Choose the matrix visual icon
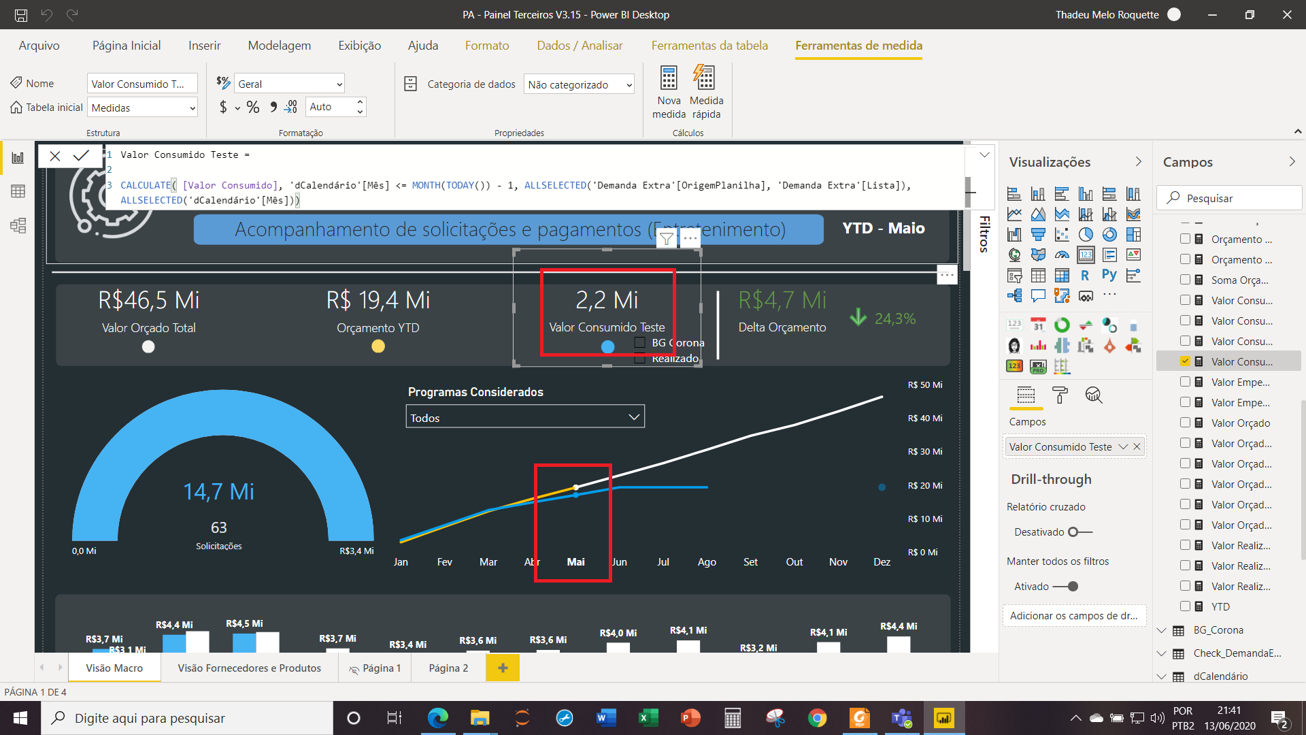The width and height of the screenshot is (1306, 735). coord(1062,276)
